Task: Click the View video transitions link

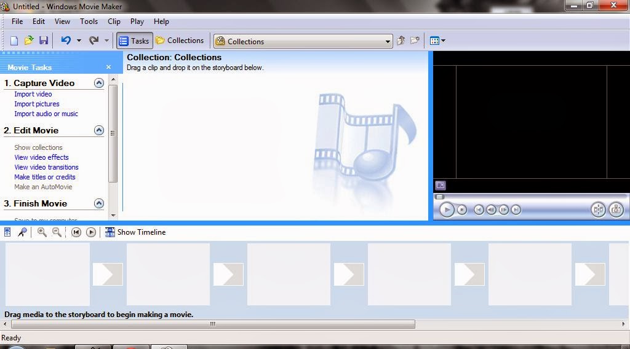Action: tap(46, 167)
